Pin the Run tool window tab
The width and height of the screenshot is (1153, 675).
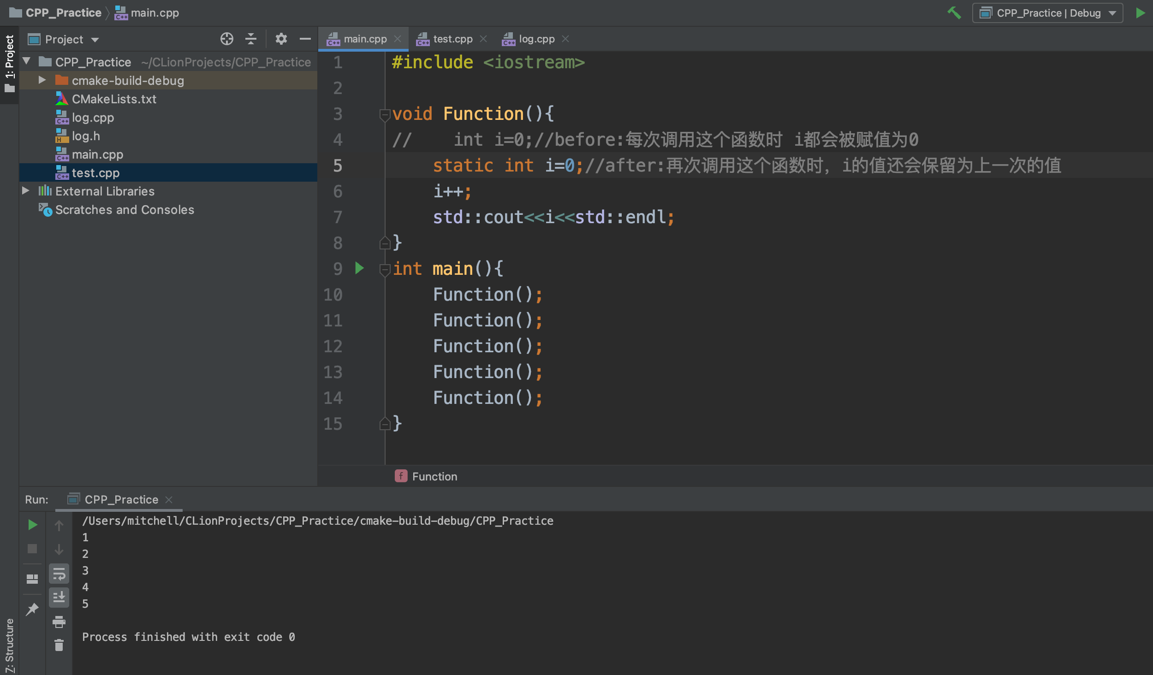pos(32,610)
